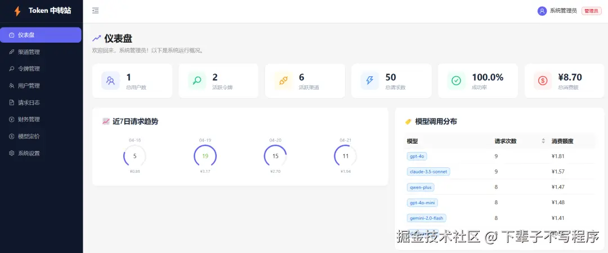
Task: Open the 渠道管理 menu item
Action: (41, 52)
